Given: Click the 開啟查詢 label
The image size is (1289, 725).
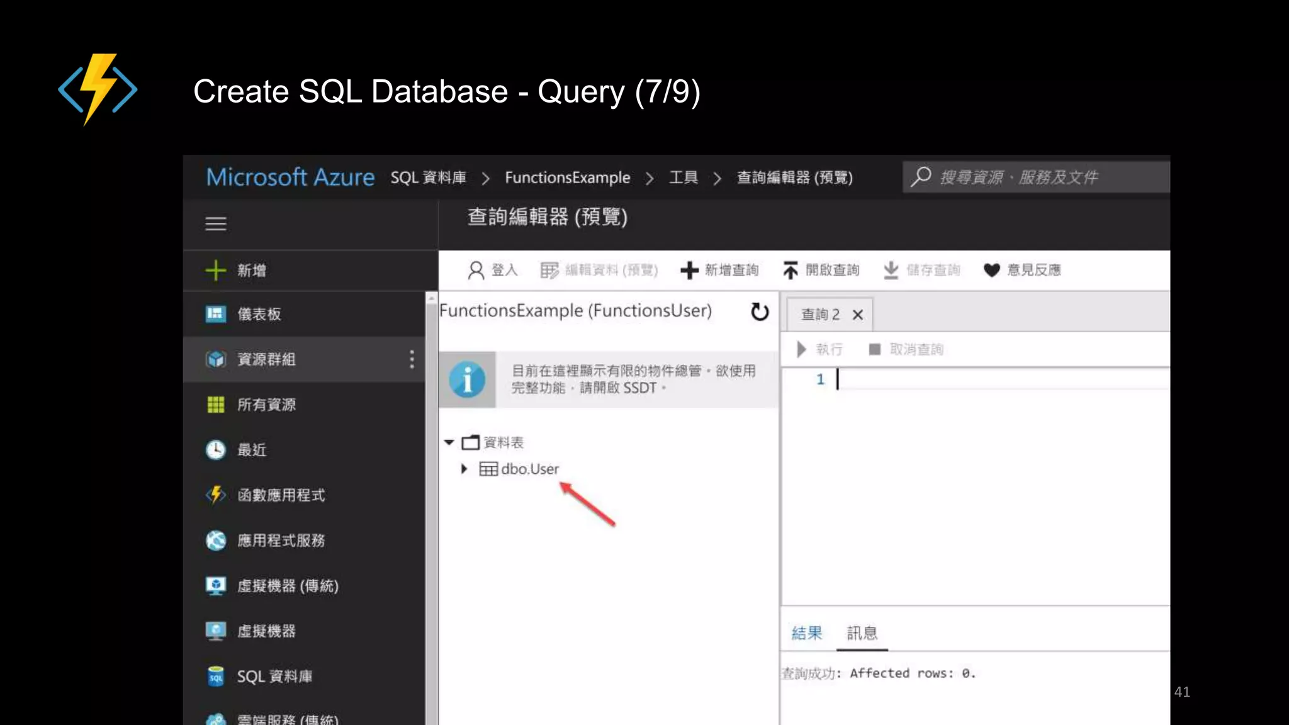Looking at the screenshot, I should [832, 270].
